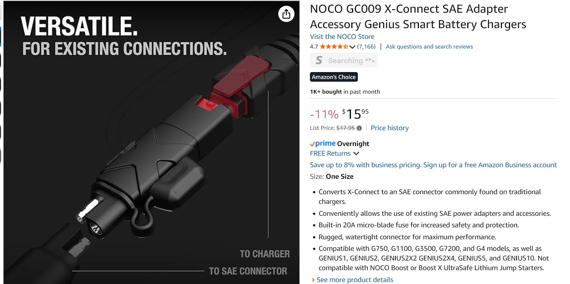Click the half-star at end of rating
This screenshot has width=570, height=284.
[x=346, y=46]
